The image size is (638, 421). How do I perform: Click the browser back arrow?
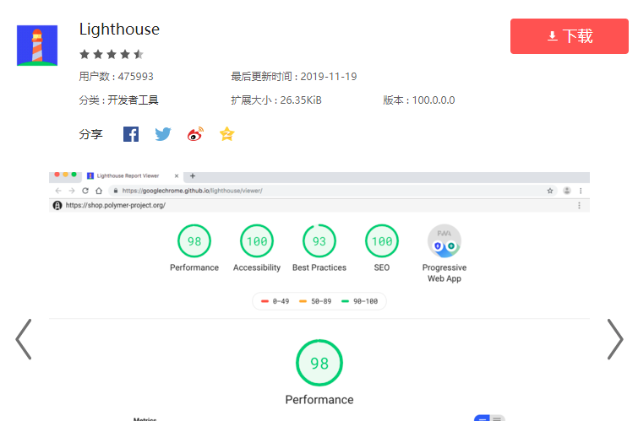(x=58, y=191)
